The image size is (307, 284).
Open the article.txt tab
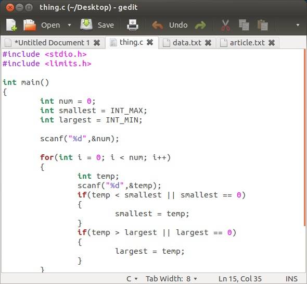point(247,43)
